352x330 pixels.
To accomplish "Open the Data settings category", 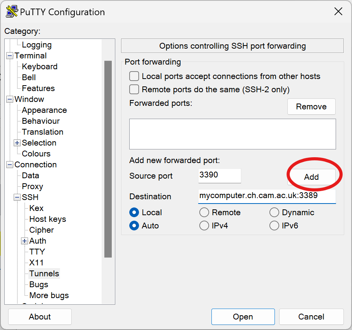I will 30,176.
